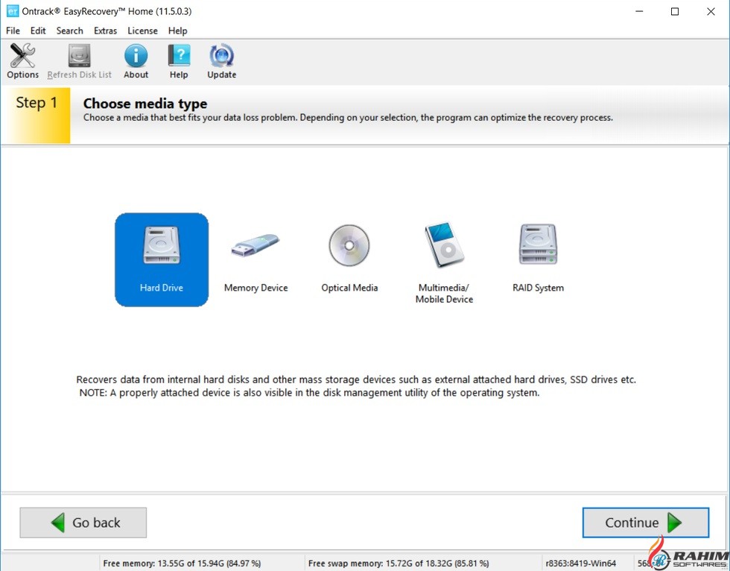Viewport: 730px width, 571px height.
Task: Click the Continue button
Action: [646, 523]
